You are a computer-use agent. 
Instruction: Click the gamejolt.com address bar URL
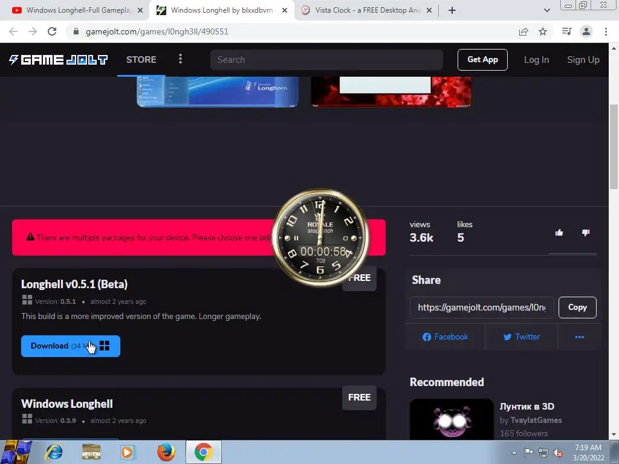tap(157, 31)
